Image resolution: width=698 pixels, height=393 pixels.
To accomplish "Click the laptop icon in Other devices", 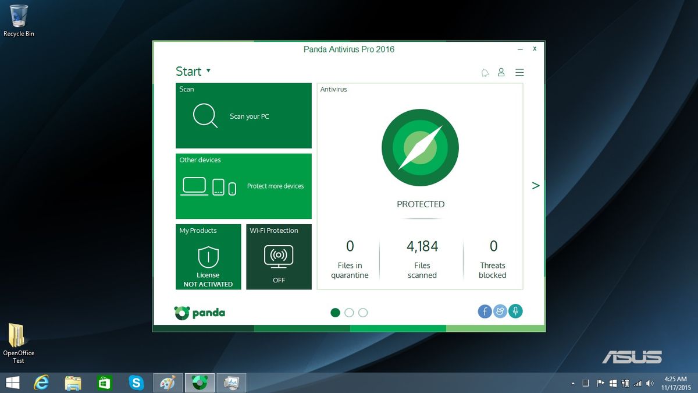I will [x=194, y=186].
